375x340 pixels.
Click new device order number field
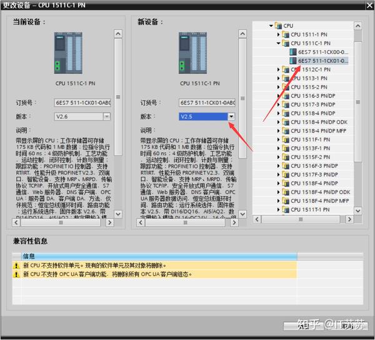pyautogui.click(x=207, y=103)
